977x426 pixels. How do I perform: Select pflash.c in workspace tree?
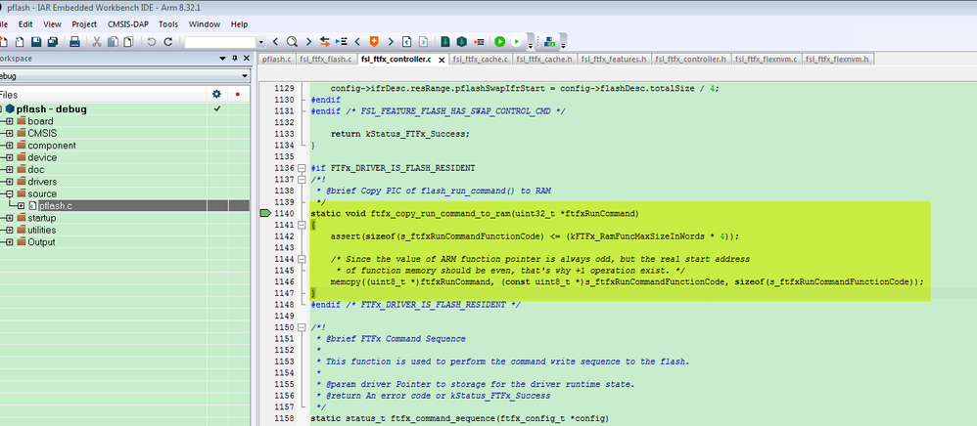point(56,206)
